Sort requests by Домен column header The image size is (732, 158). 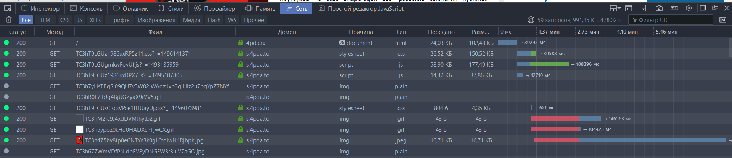tap(286, 32)
